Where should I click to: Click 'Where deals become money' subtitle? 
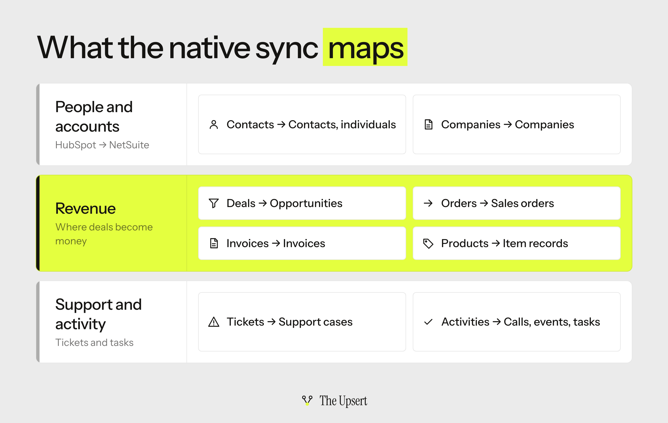pyautogui.click(x=104, y=234)
